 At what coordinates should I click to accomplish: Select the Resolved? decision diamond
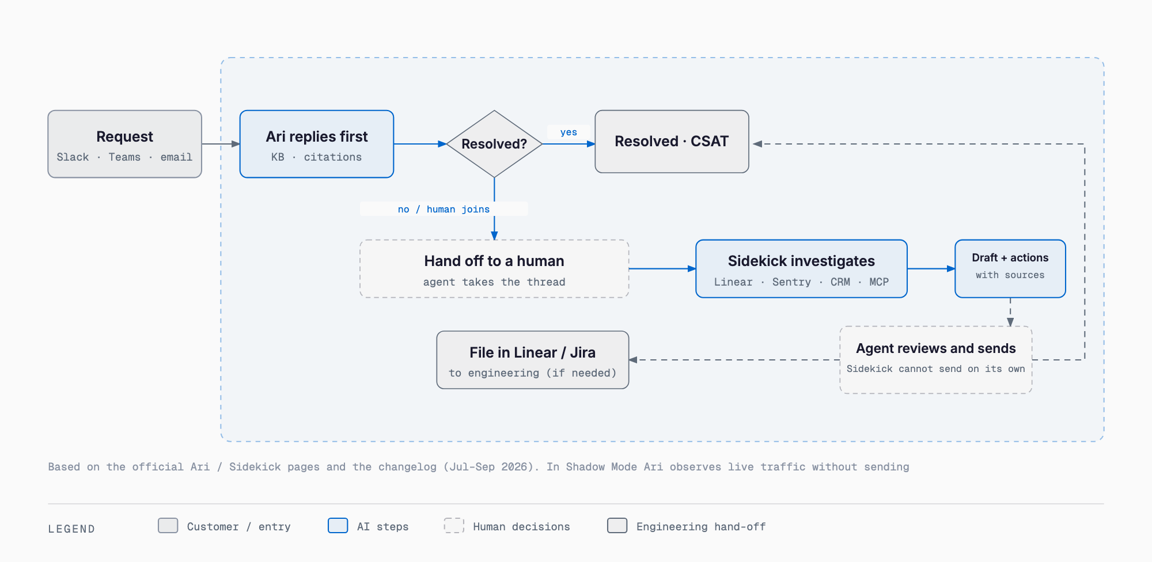click(494, 144)
